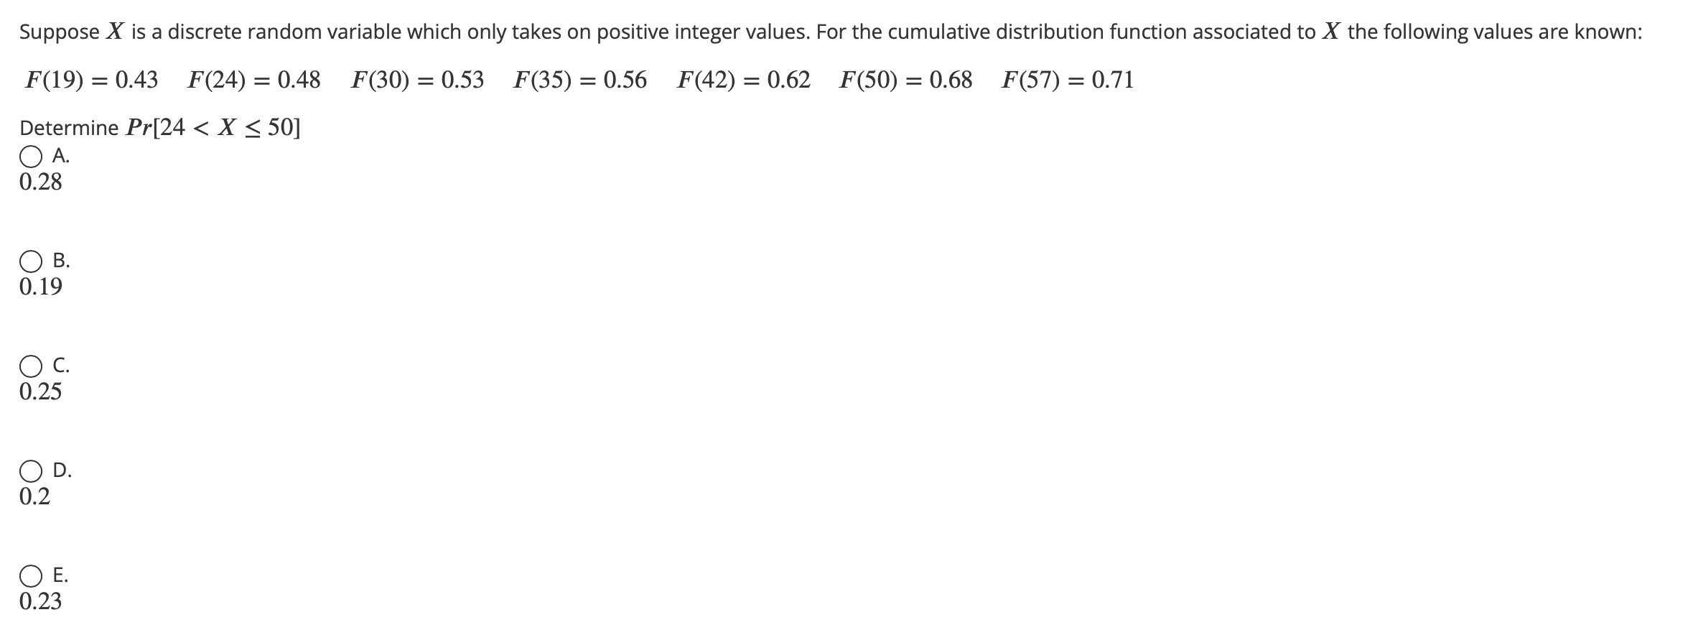Click the expression Pr[24 < X ≤ 50]
The height and width of the screenshot is (625, 1688).
click(212, 128)
